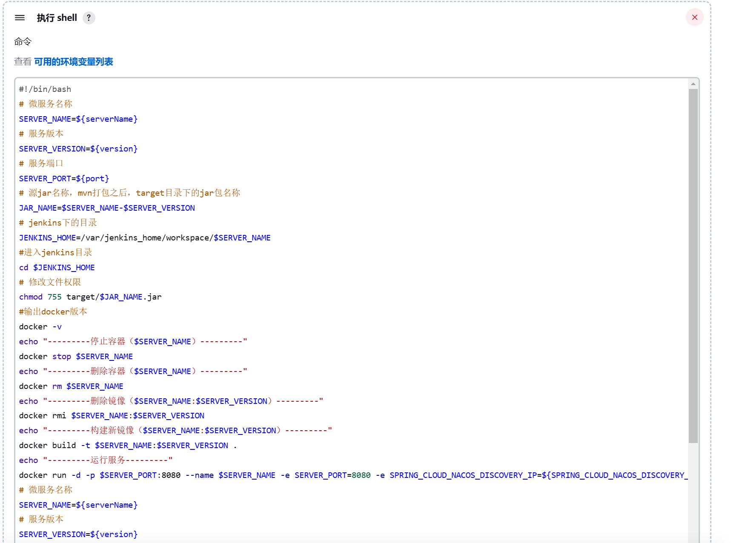Click the first '# 微服务名称' comment
This screenshot has height=543, width=751.
pyautogui.click(x=46, y=104)
